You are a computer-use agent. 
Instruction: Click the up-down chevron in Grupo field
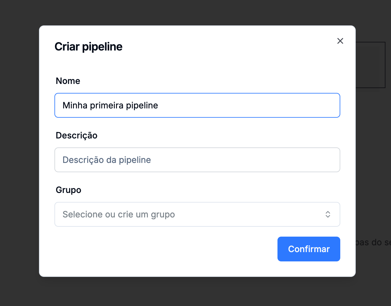pos(328,214)
